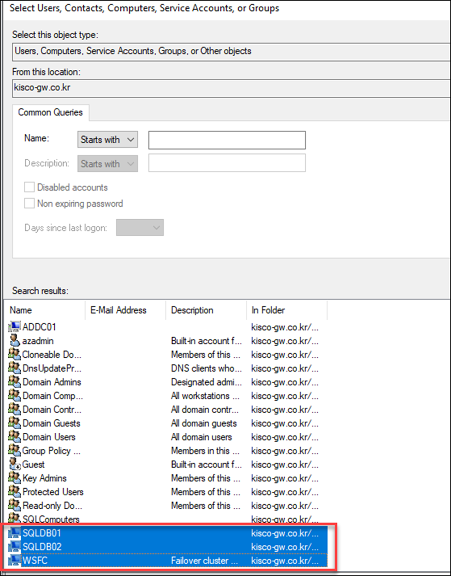Sort results by In Folder column
The width and height of the screenshot is (451, 576).
(x=287, y=310)
